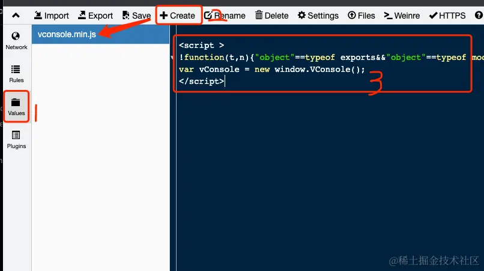
Task: Open the Files dialog
Action: pos(361,16)
